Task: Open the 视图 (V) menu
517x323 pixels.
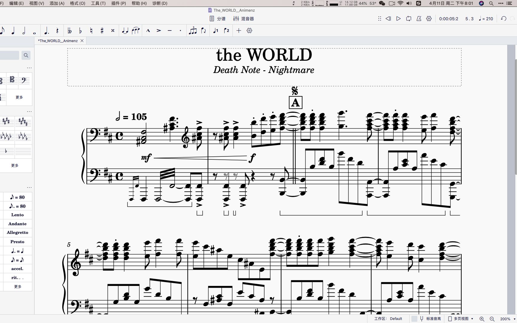Action: point(37,3)
